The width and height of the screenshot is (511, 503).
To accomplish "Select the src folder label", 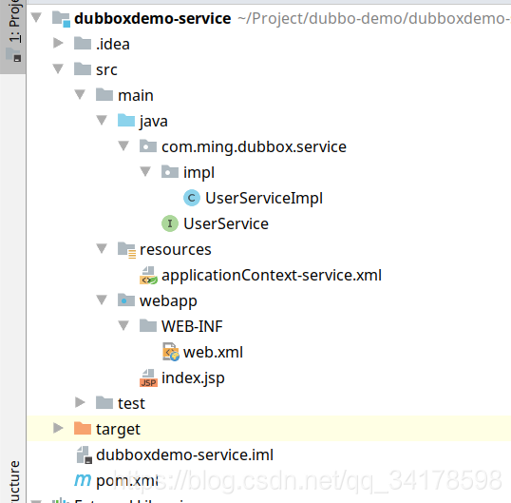I will (106, 69).
